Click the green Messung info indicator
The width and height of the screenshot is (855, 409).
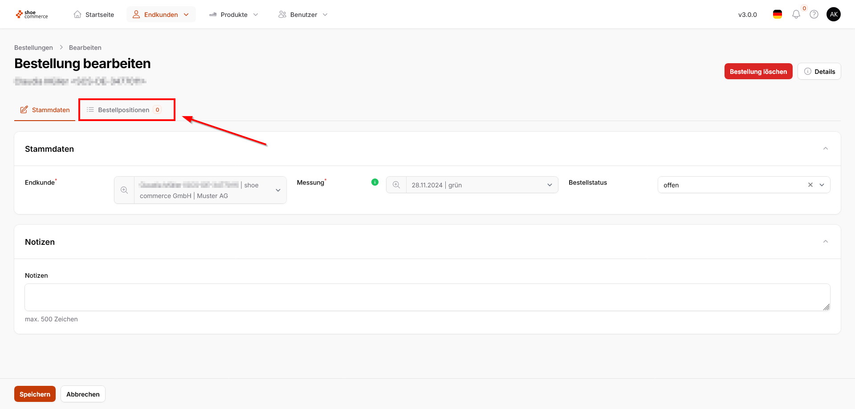pyautogui.click(x=375, y=182)
